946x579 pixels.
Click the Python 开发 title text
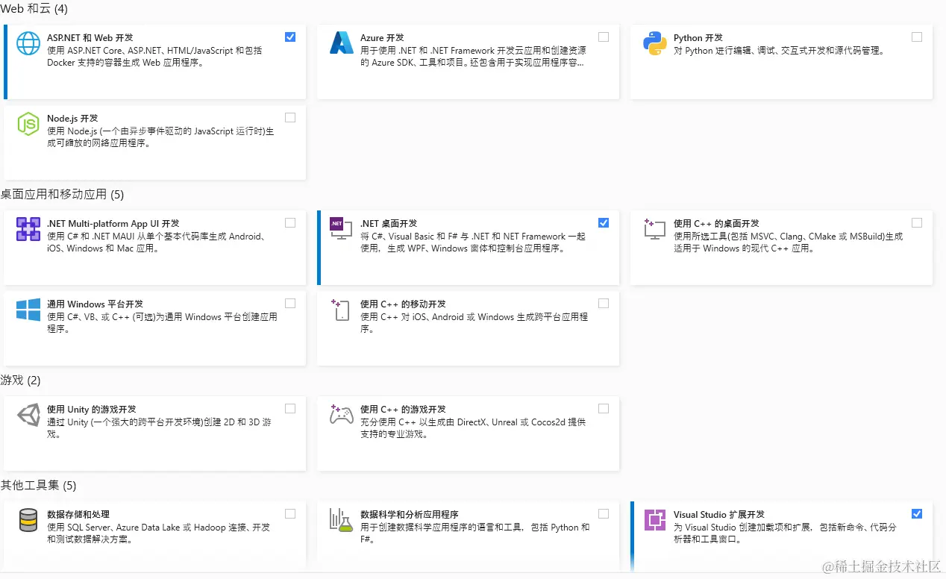click(698, 37)
